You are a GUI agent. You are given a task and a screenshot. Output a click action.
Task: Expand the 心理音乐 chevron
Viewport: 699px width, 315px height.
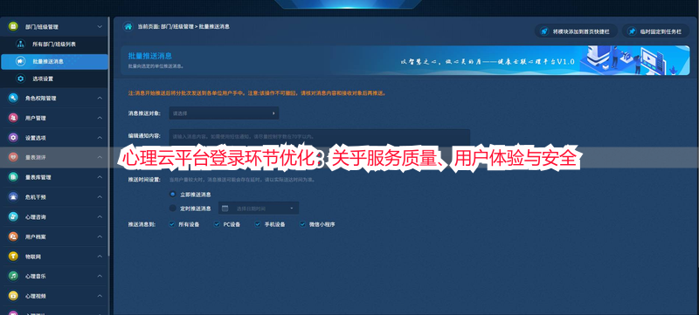coord(100,276)
